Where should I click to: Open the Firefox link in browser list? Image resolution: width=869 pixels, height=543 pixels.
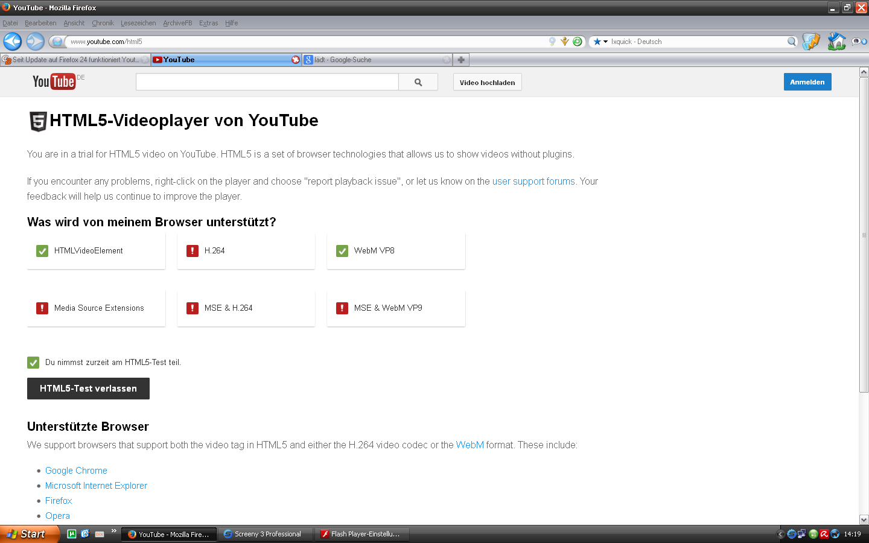pos(59,501)
